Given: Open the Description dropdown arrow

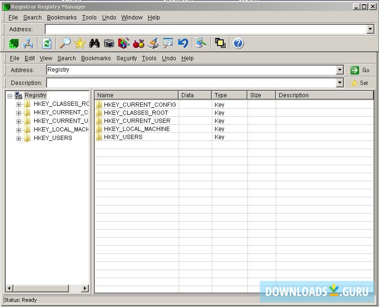Looking at the screenshot, I should 340,83.
